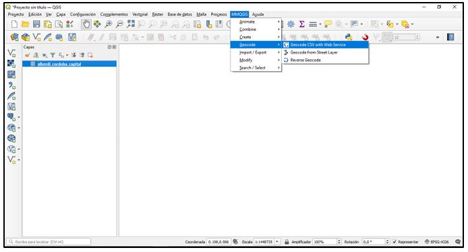Toggle the mouse display extents icon by Coordenada
Screen dimensions: 468x252
pos(235,242)
